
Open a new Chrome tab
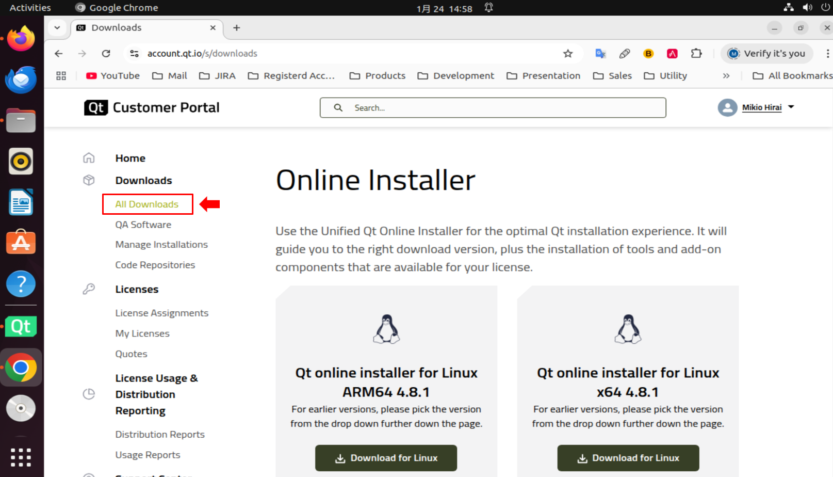237,28
